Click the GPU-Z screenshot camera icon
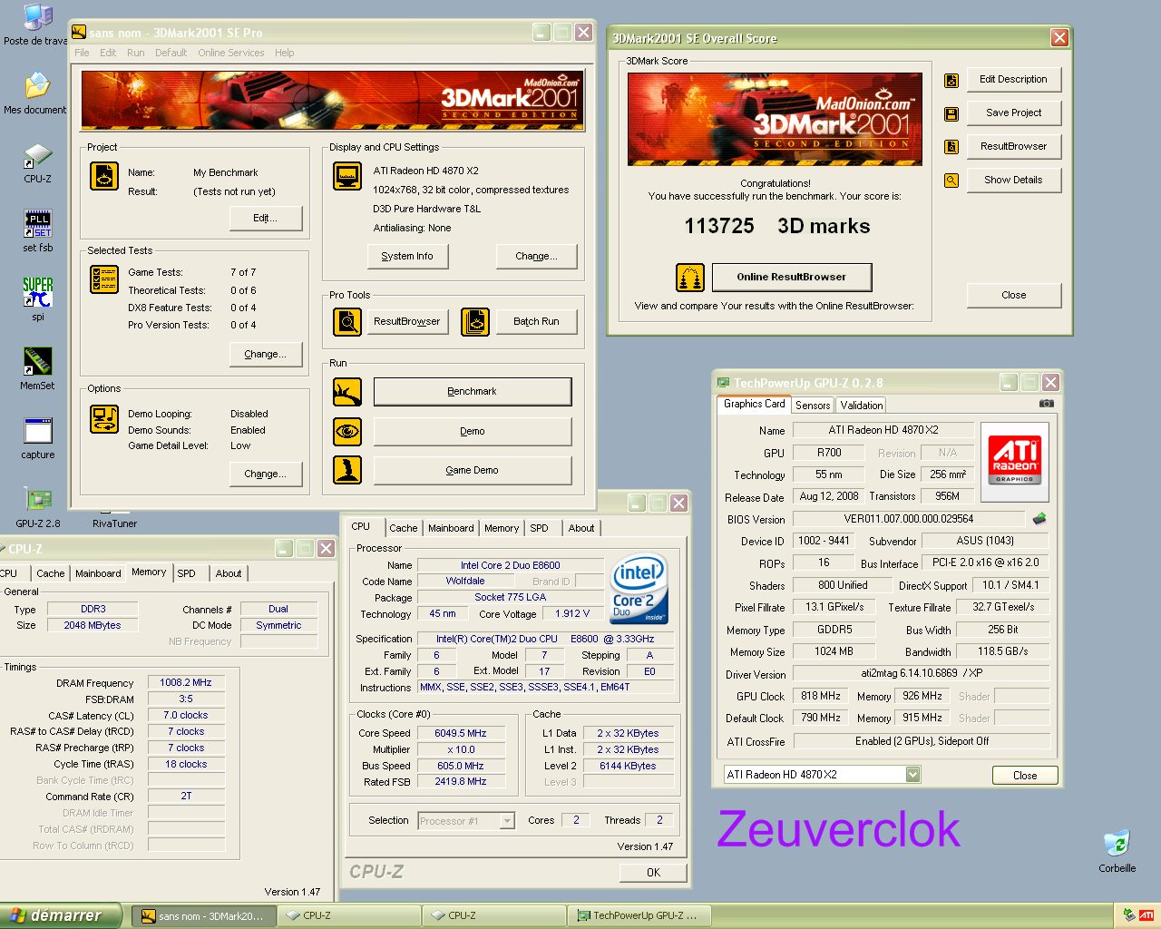The image size is (1161, 929). tap(1046, 404)
